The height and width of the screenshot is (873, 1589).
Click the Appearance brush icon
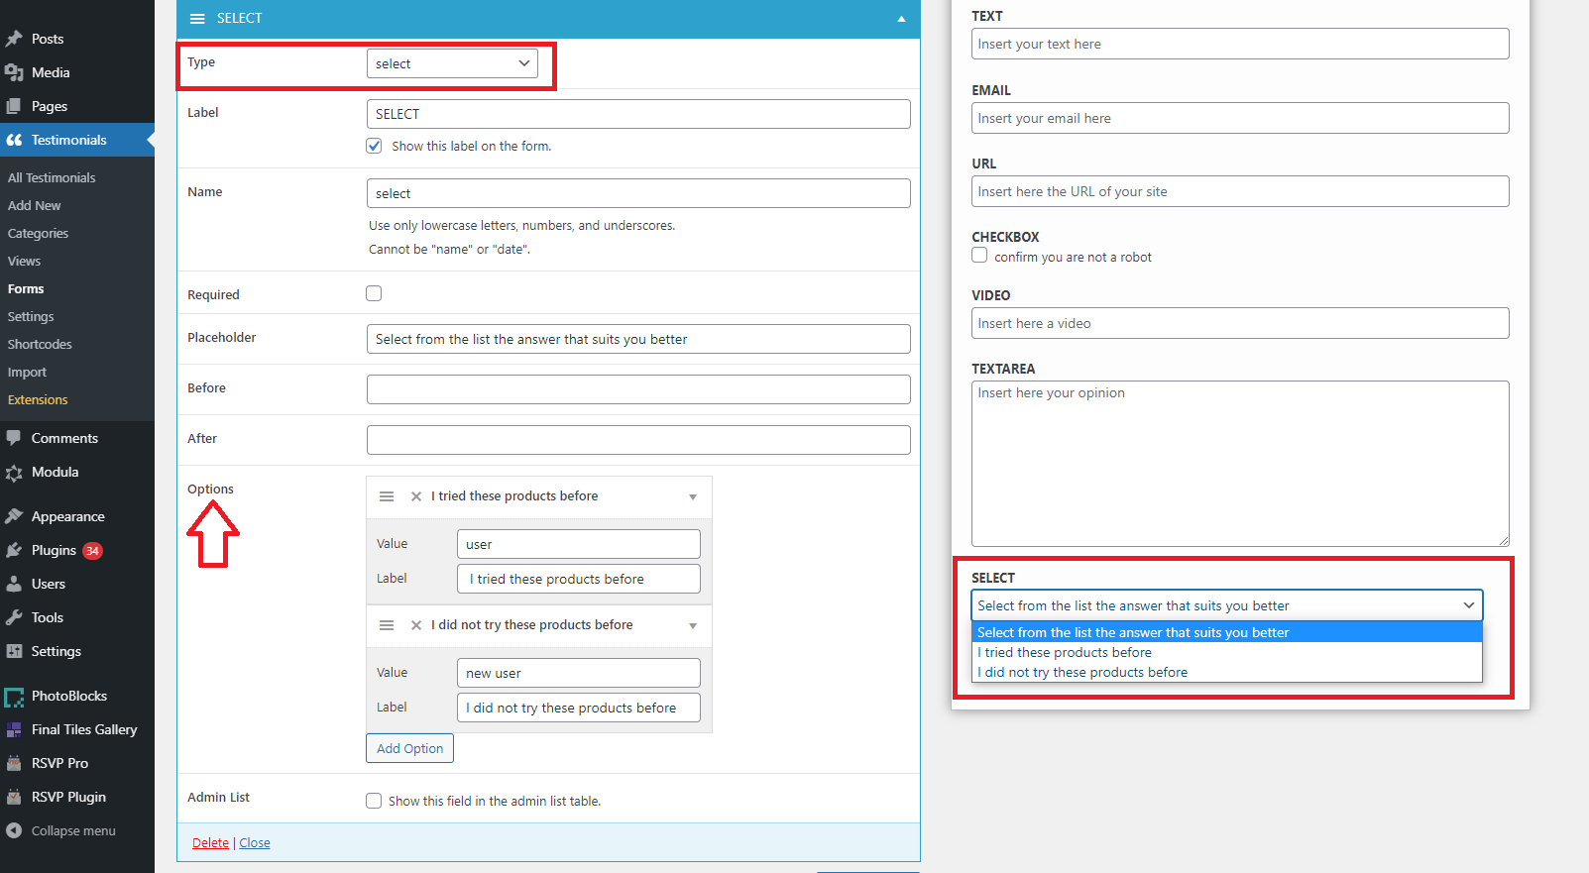[x=14, y=516]
